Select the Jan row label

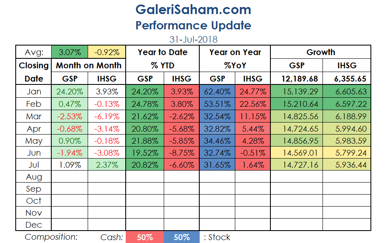click(x=33, y=91)
